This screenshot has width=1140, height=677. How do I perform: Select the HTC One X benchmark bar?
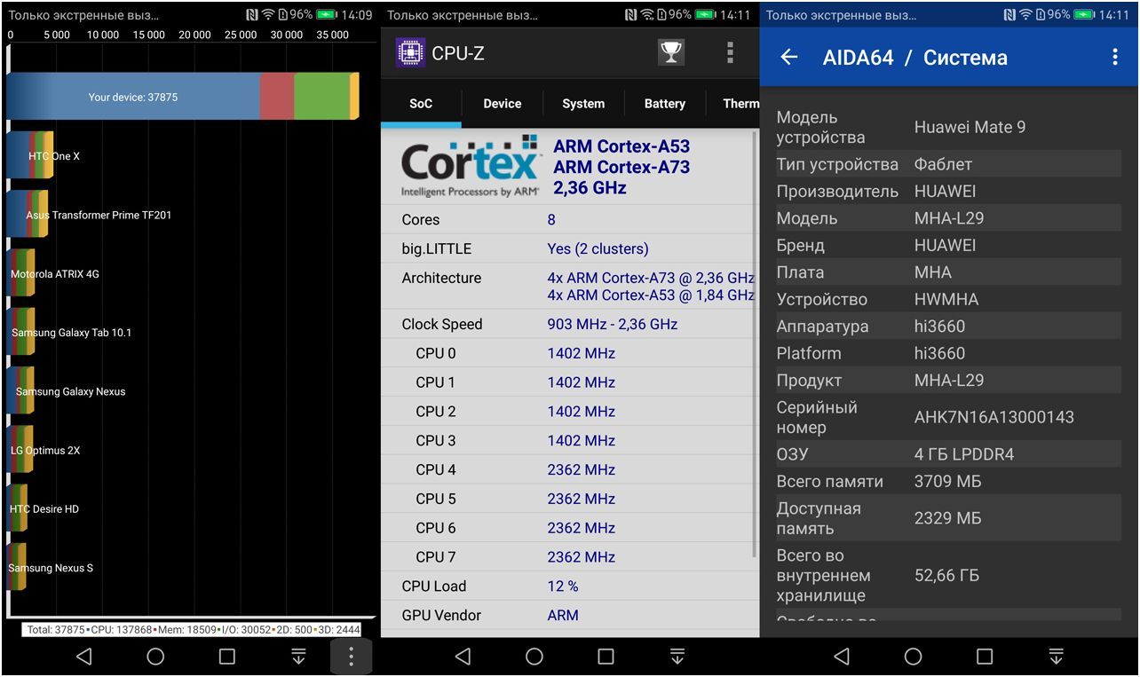coord(31,156)
